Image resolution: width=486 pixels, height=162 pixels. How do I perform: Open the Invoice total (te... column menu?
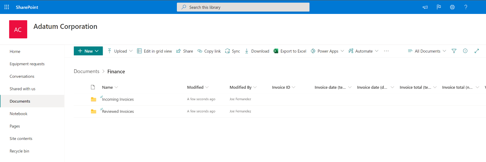[418, 87]
